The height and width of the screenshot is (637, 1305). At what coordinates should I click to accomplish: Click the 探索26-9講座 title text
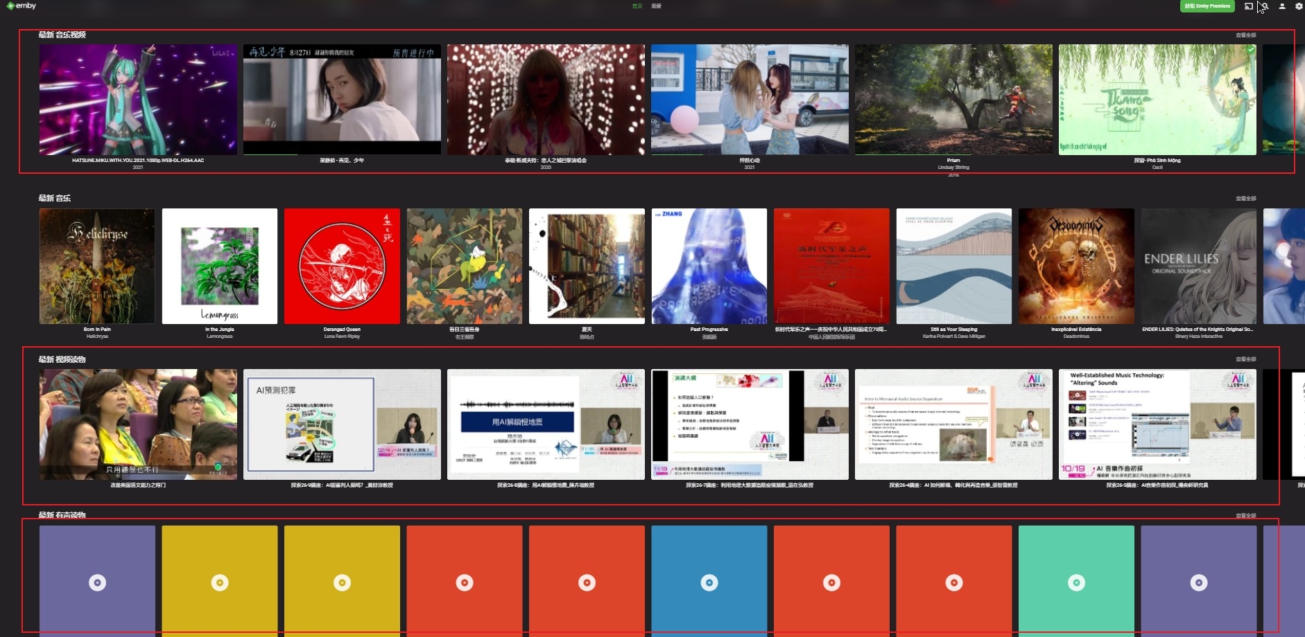point(342,485)
